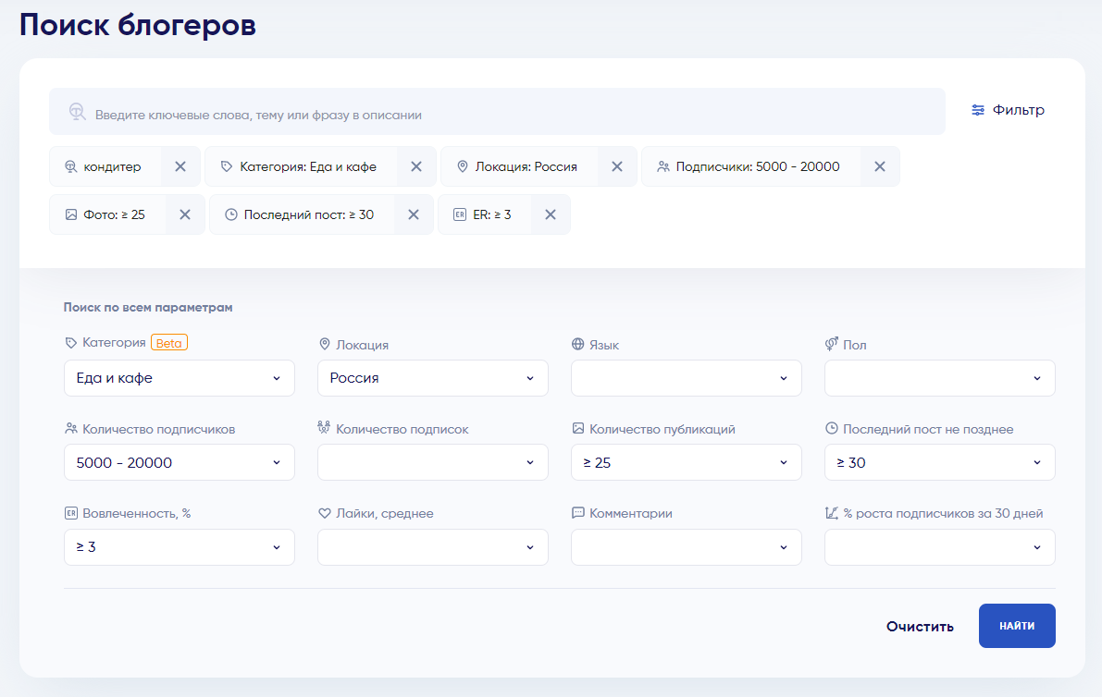The width and height of the screenshot is (1102, 697).
Task: Click the search magnifier icon in keyword field
Action: (x=78, y=112)
